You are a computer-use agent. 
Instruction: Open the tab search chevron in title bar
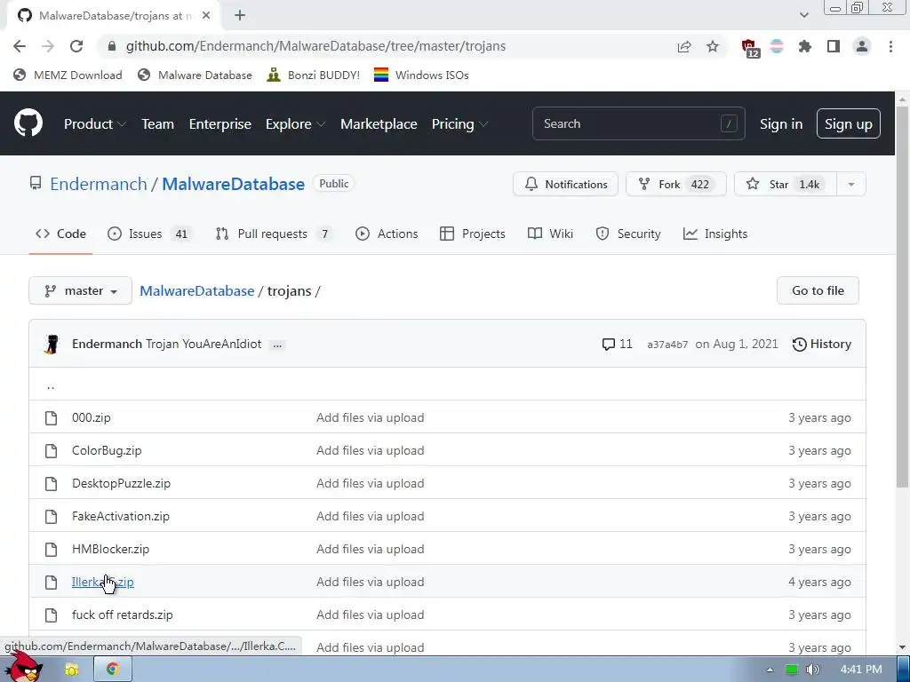[803, 15]
